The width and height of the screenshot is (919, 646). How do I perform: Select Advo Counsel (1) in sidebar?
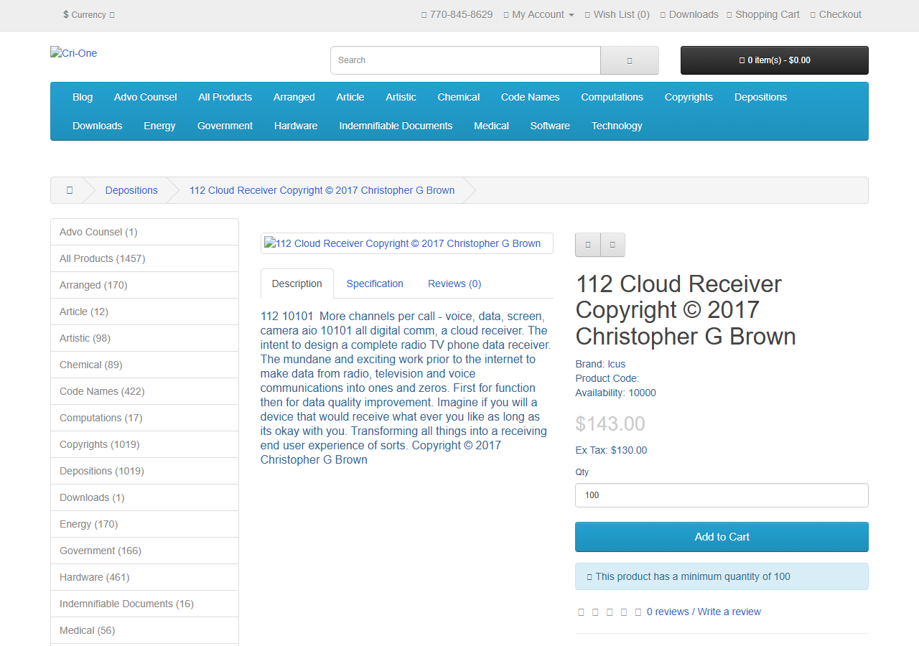[144, 232]
